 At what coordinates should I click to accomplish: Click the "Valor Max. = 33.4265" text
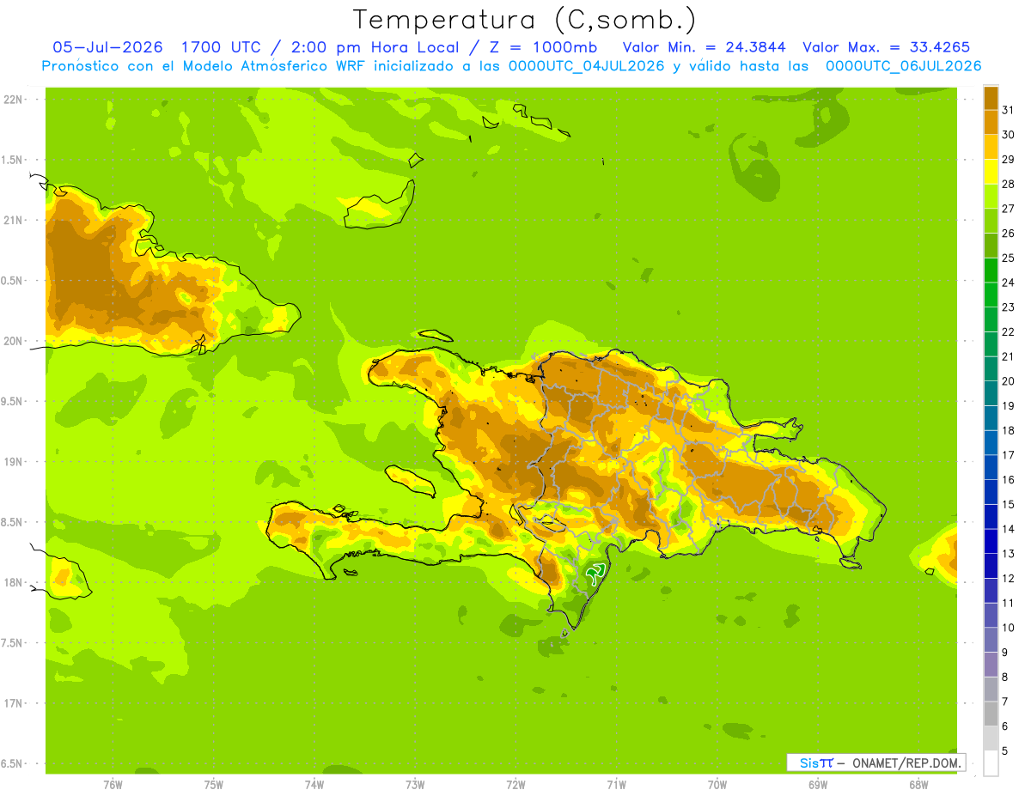[887, 47]
